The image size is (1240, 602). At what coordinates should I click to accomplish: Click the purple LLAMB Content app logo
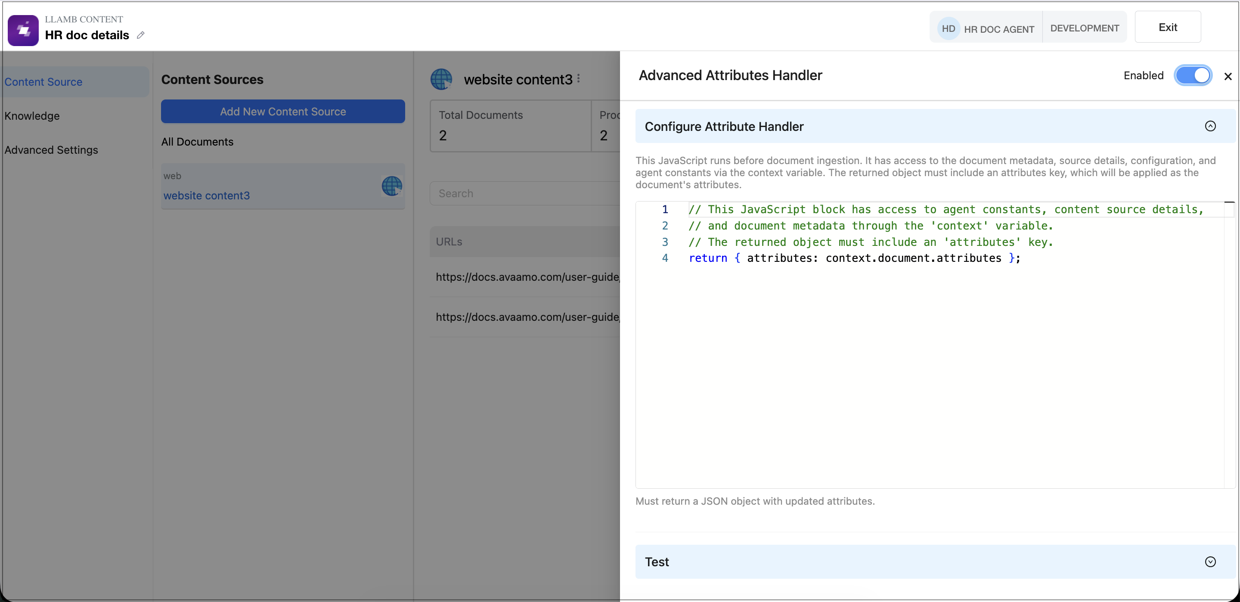(x=23, y=30)
